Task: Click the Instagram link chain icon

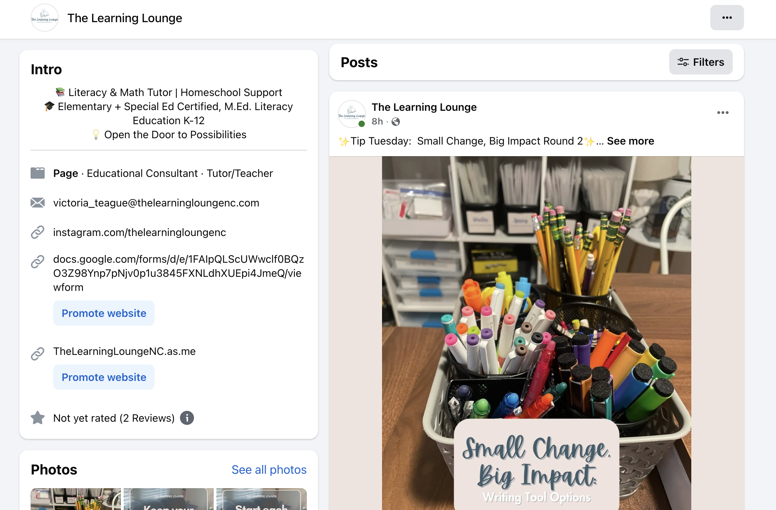Action: point(38,232)
